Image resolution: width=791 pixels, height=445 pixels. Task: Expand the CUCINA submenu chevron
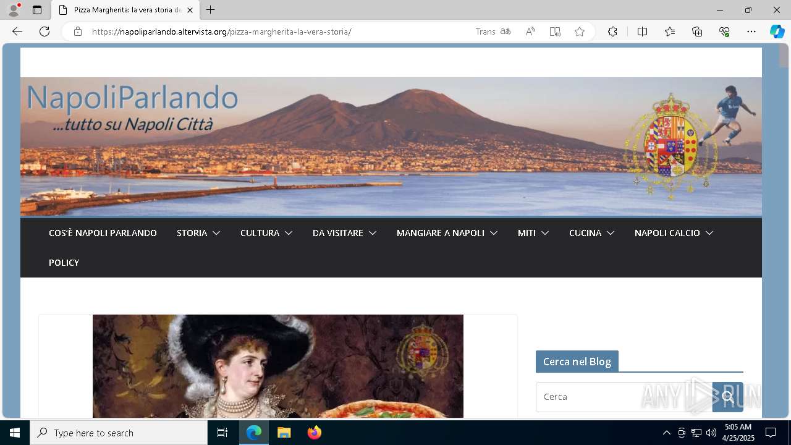[611, 233]
